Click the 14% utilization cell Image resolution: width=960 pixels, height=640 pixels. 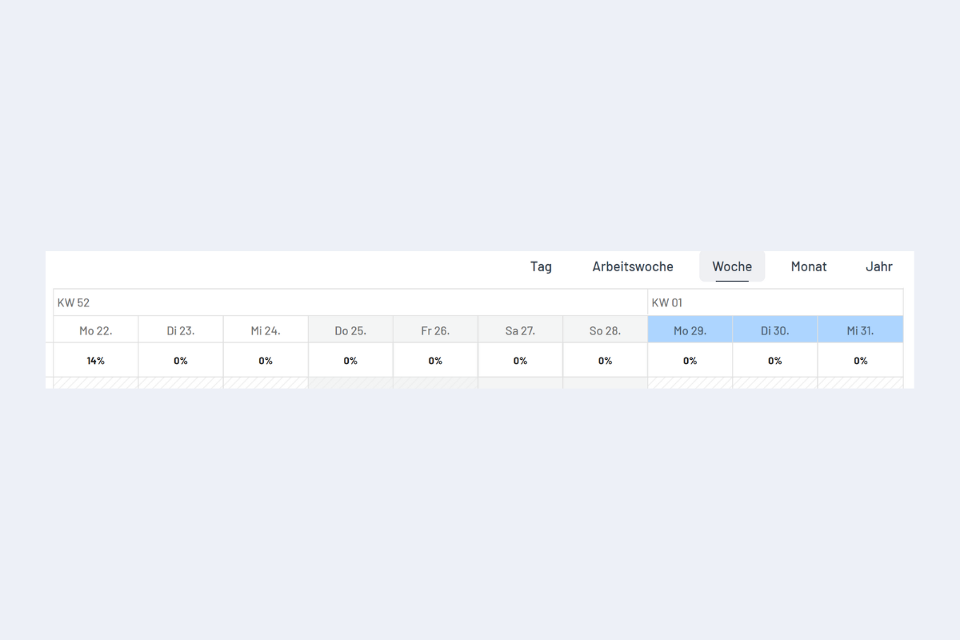click(96, 361)
